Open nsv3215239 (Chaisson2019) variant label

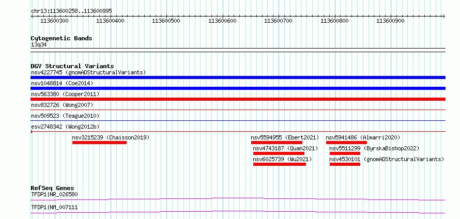(111, 137)
